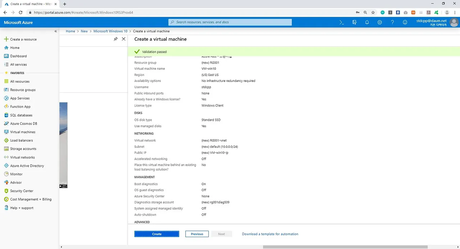Click browser back arrow
This screenshot has width=460, height=249.
[x=5, y=12]
